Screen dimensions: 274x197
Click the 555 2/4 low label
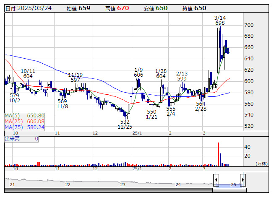(x=171, y=111)
